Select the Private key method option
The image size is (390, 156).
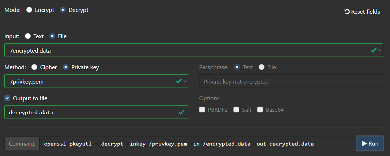point(66,67)
